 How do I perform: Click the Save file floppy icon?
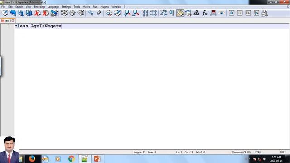[x=21, y=13]
